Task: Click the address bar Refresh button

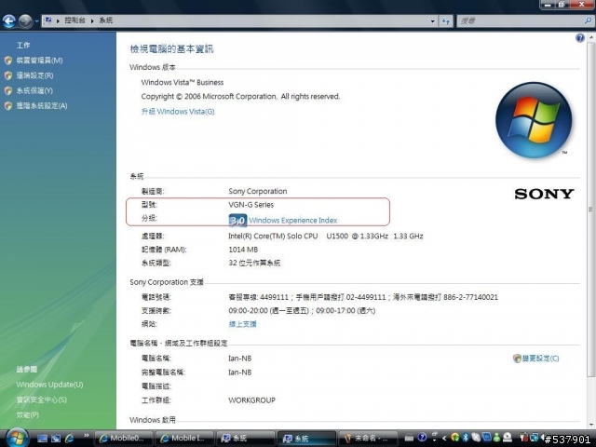Action: tap(446, 21)
